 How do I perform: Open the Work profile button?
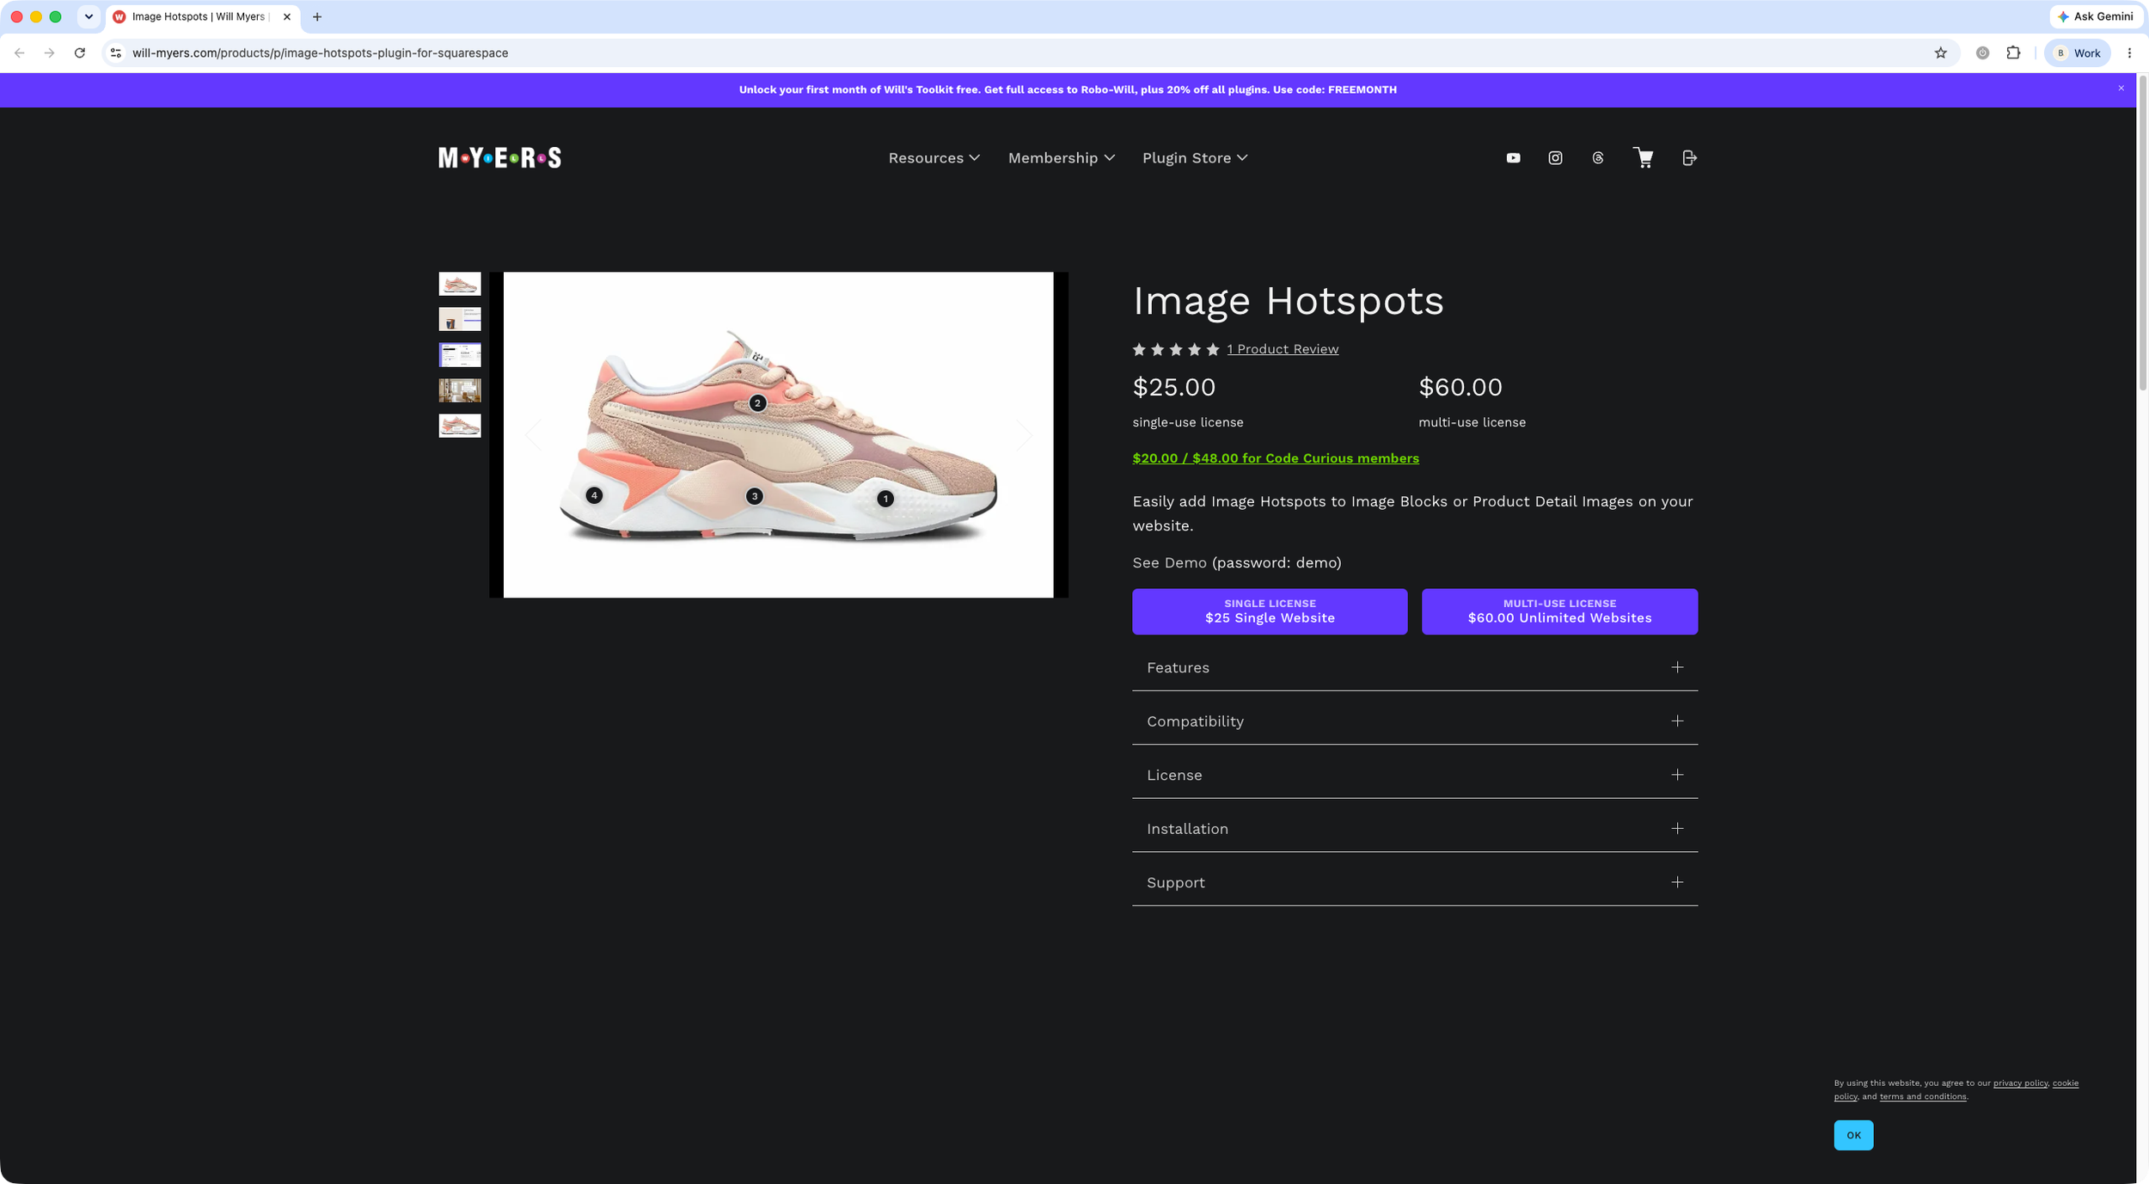click(2078, 53)
